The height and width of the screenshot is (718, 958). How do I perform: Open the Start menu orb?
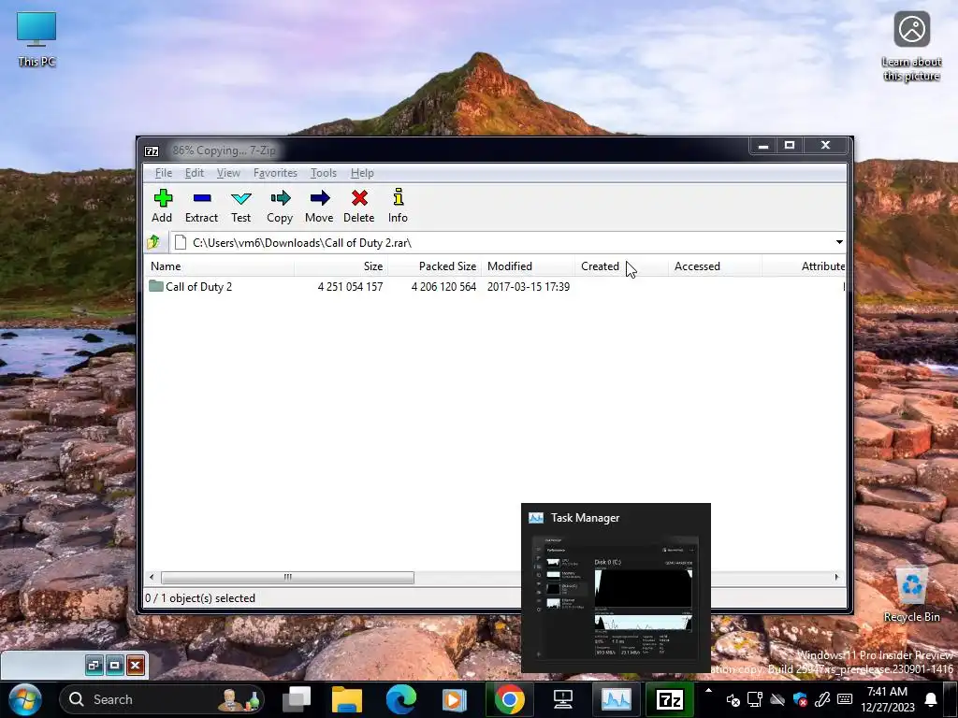pyautogui.click(x=24, y=699)
